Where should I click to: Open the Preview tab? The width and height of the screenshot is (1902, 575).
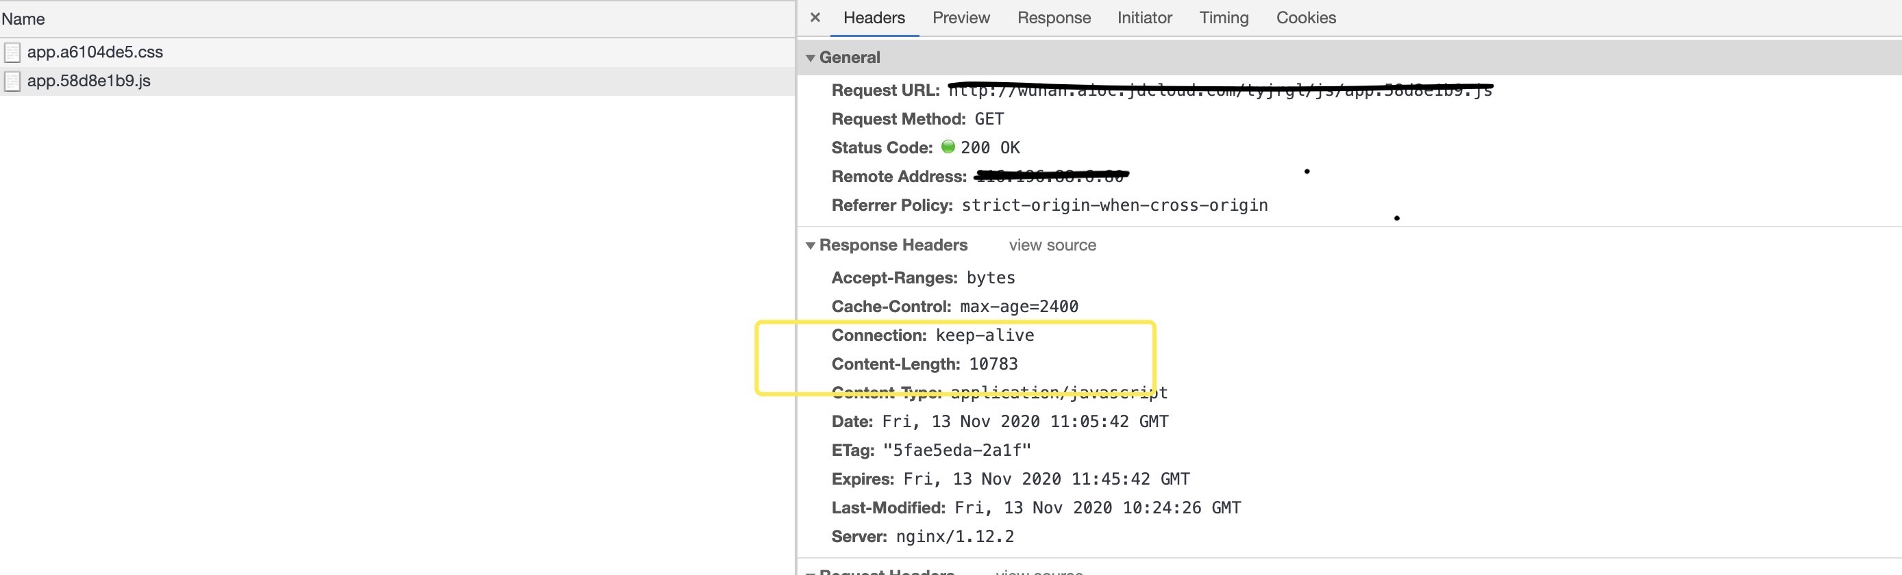click(961, 18)
